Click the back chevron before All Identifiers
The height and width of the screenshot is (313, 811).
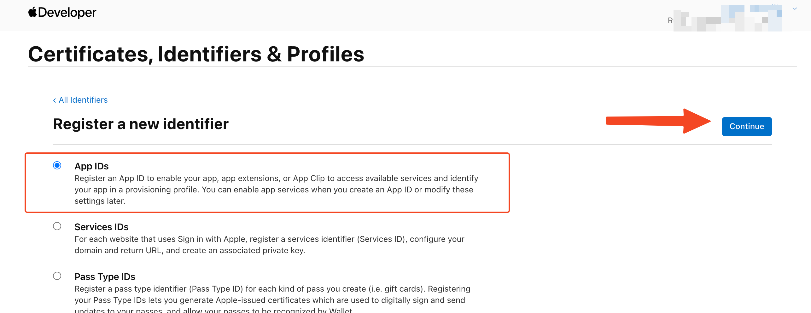(x=55, y=100)
